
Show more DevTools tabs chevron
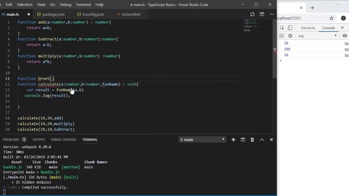pyautogui.click(x=342, y=28)
